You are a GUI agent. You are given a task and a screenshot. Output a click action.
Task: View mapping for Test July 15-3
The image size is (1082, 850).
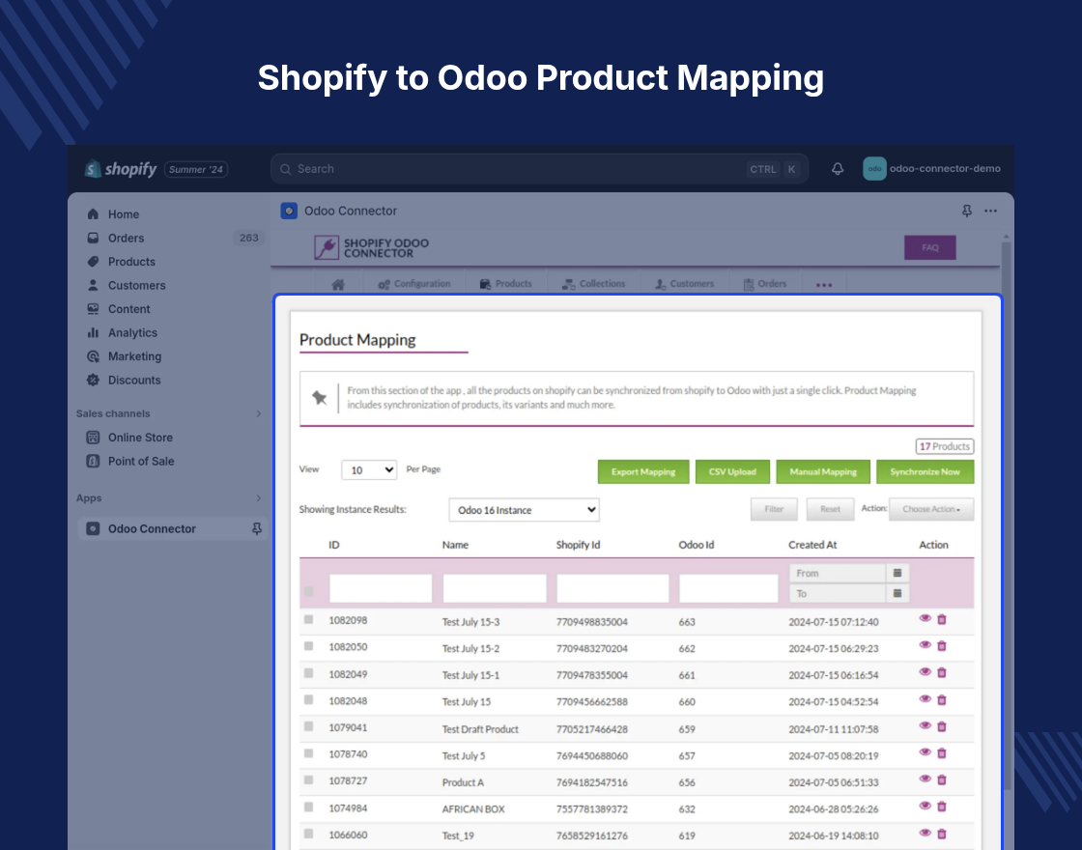pos(925,619)
